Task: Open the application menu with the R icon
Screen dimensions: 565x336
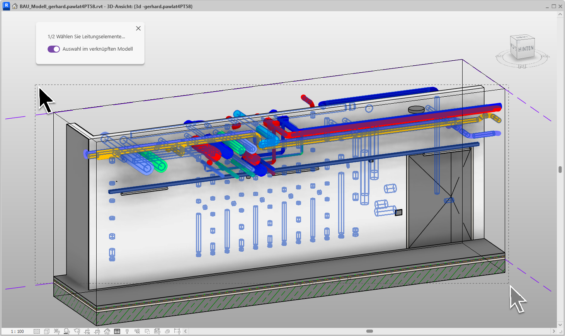Action: pyautogui.click(x=6, y=6)
